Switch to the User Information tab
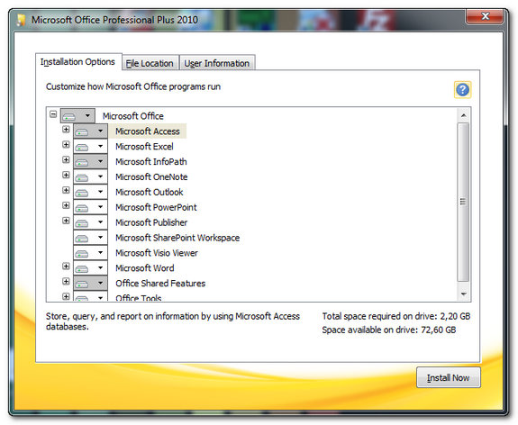518x425 pixels. pos(217,63)
